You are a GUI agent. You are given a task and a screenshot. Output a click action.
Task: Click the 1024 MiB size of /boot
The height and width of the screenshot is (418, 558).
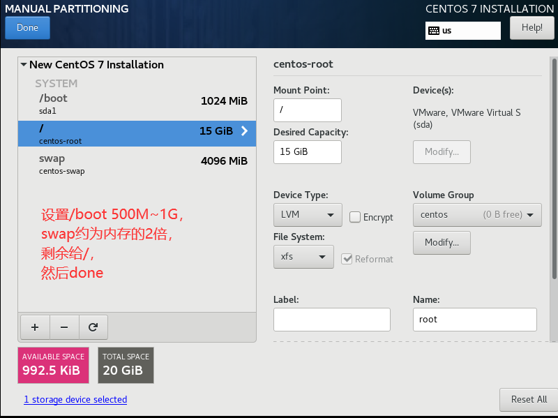[x=224, y=101]
